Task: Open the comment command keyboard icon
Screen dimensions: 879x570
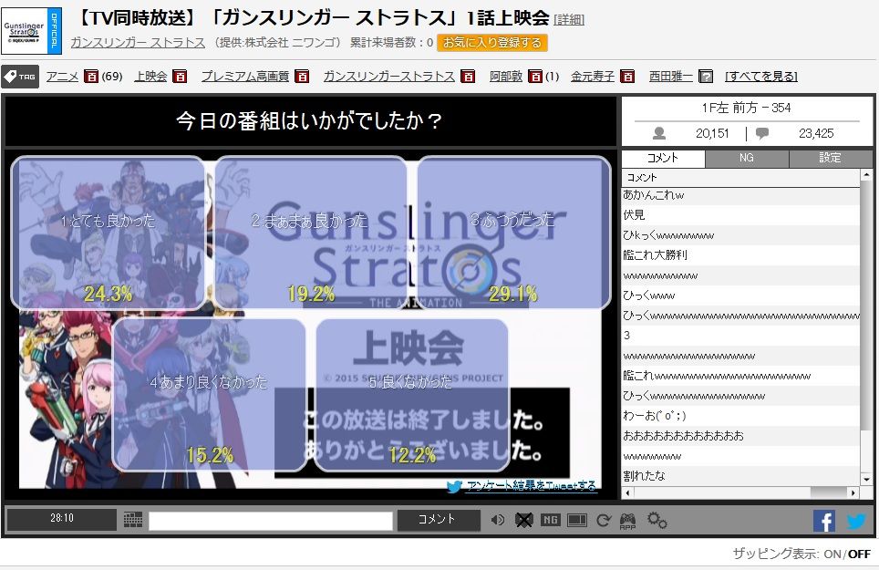Action: [x=133, y=520]
